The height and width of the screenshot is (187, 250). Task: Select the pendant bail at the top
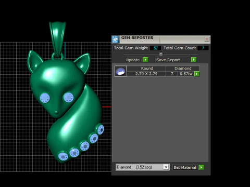[58, 39]
